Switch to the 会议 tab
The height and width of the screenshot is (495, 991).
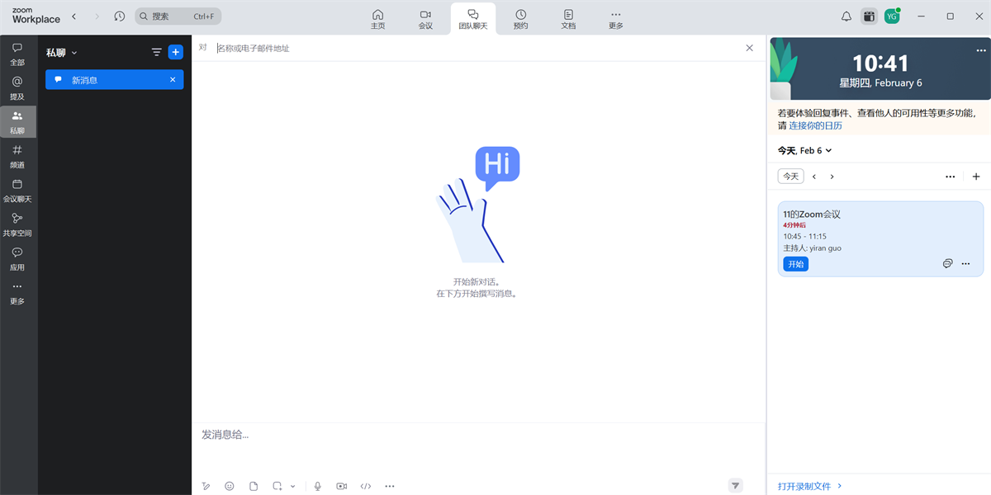pos(425,18)
